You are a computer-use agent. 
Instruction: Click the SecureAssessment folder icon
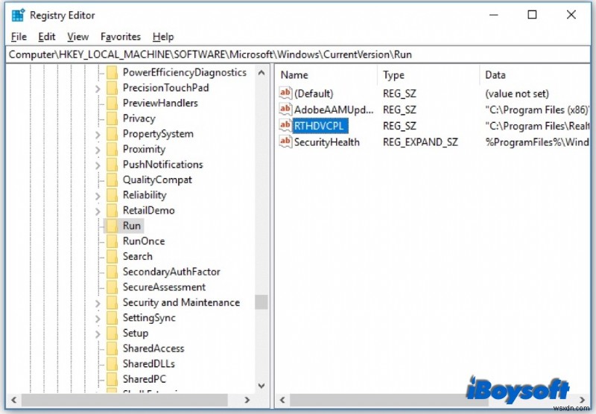coord(112,287)
